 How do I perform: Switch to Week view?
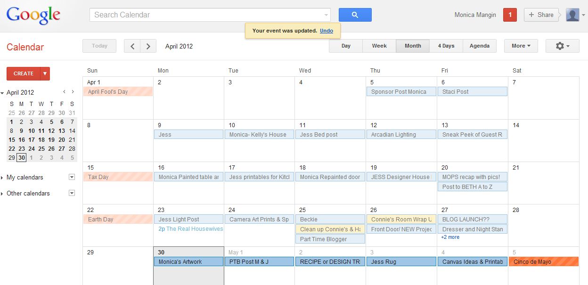(379, 46)
